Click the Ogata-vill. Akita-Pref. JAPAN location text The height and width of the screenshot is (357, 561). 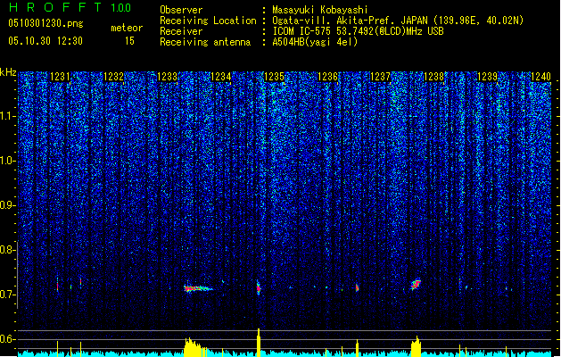pos(398,21)
